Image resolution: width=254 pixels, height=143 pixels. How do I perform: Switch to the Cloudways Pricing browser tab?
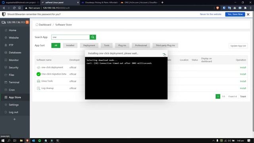pyautogui.click(x=100, y=2)
